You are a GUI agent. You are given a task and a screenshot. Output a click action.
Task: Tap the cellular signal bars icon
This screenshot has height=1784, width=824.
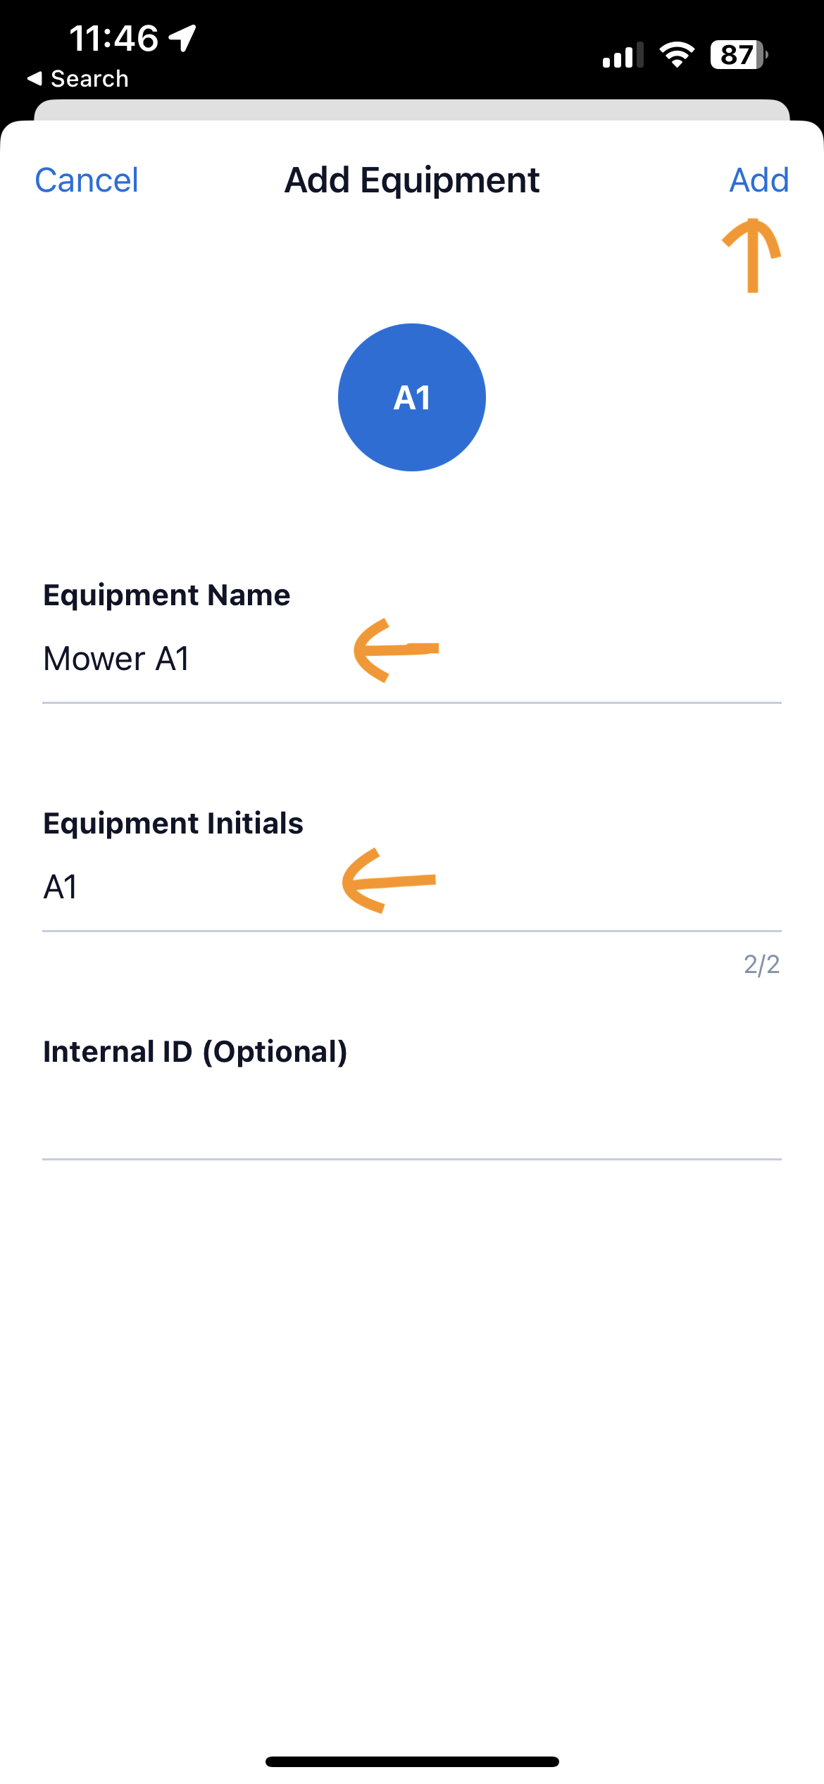(x=623, y=55)
